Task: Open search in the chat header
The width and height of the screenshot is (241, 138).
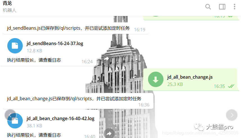Action: point(208,7)
